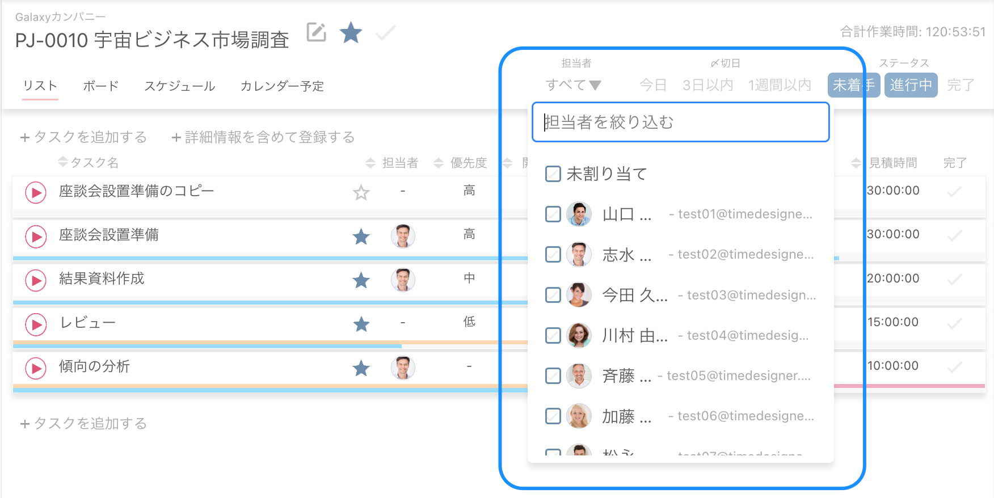Click the project complete checkmark in header
This screenshot has height=498, width=994.
pos(386,32)
